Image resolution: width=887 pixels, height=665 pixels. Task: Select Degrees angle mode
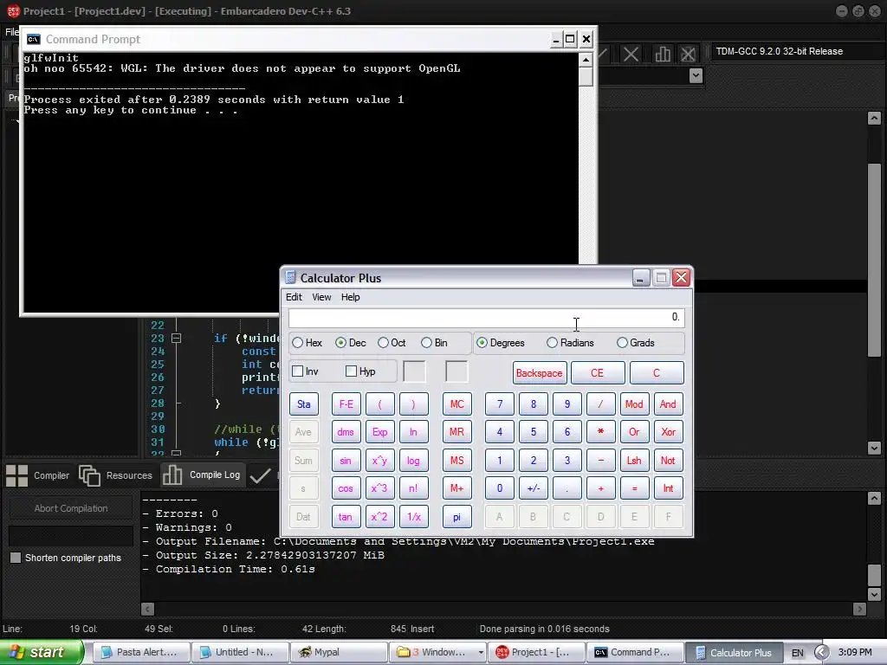(x=482, y=343)
